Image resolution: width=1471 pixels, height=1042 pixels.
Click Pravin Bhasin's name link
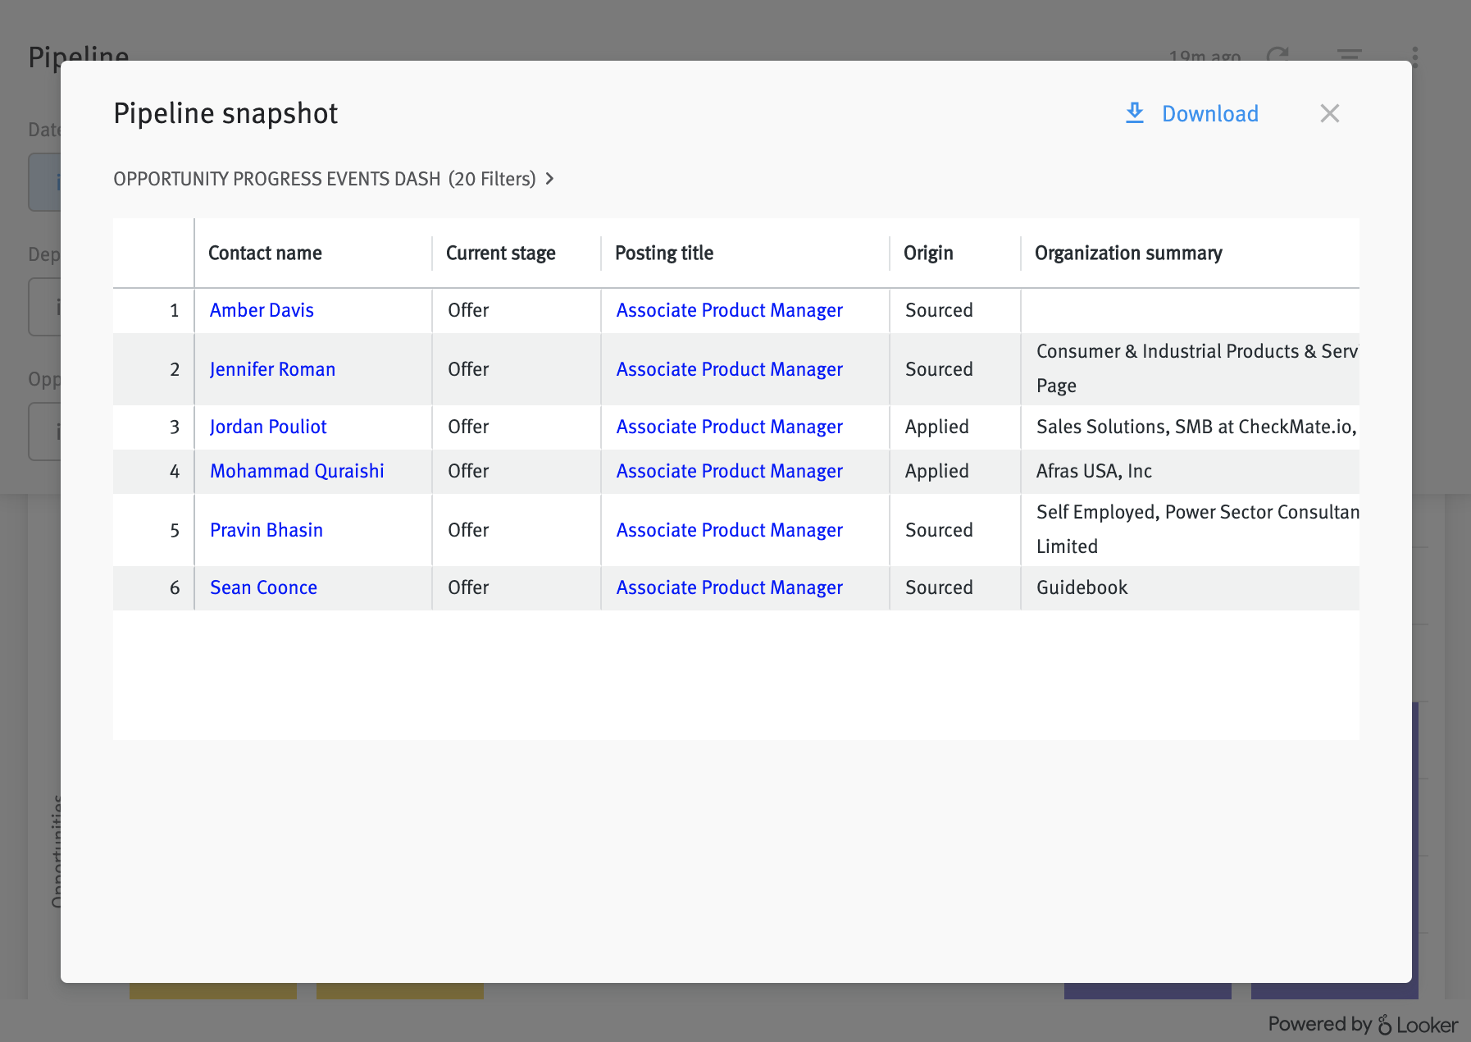coord(266,530)
